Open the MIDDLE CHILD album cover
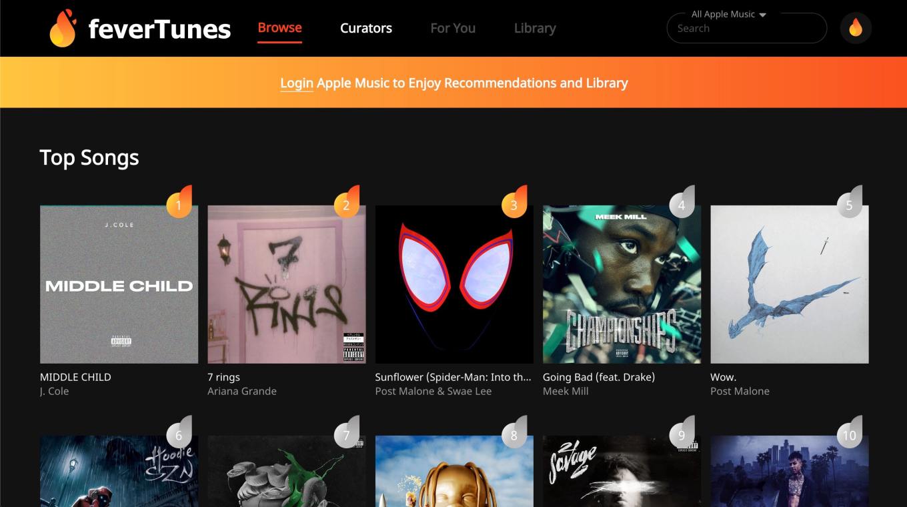The image size is (907, 507). pos(119,284)
